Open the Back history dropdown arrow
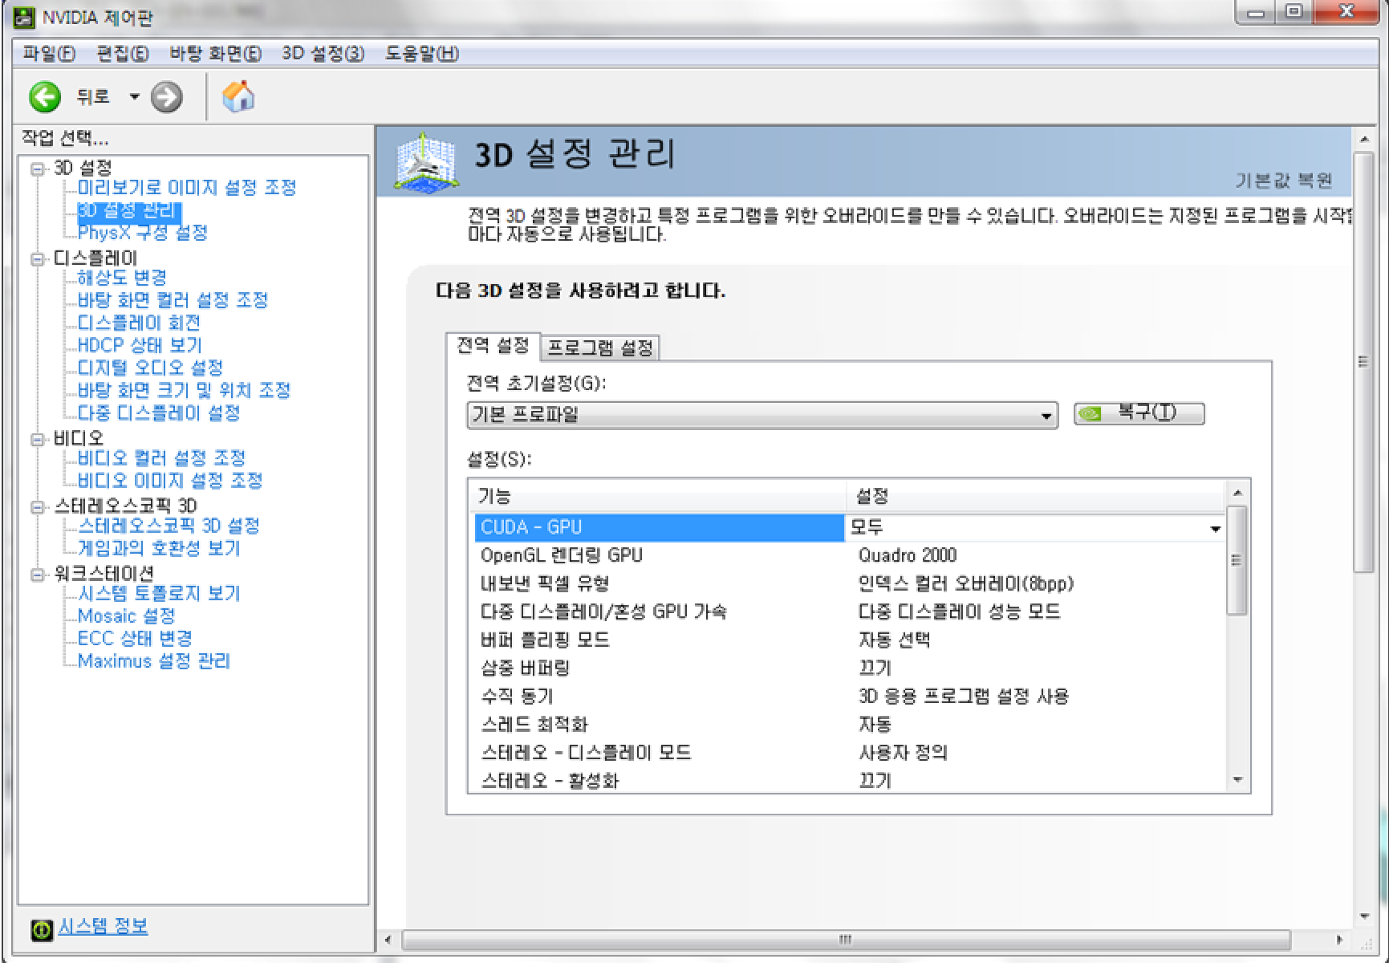This screenshot has width=1389, height=963. point(134,97)
